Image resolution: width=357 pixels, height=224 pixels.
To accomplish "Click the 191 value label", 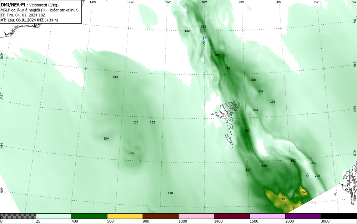I will [272, 102].
